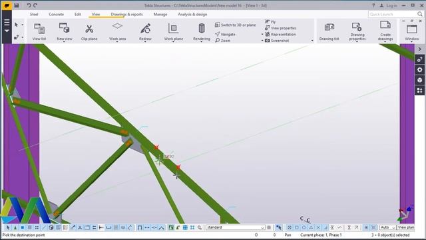Image resolution: width=426 pixels, height=240 pixels.
Task: Click the Log in link
Action: (x=391, y=5)
